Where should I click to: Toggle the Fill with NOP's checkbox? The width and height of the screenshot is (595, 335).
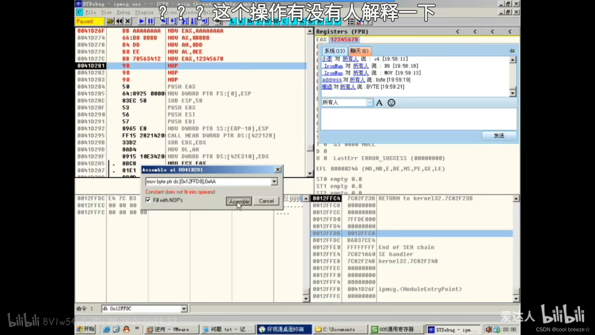click(x=148, y=200)
